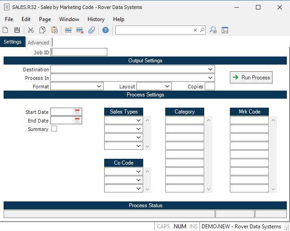The height and width of the screenshot is (231, 290).
Task: Open the Start Date calendar picker
Action: click(x=77, y=112)
